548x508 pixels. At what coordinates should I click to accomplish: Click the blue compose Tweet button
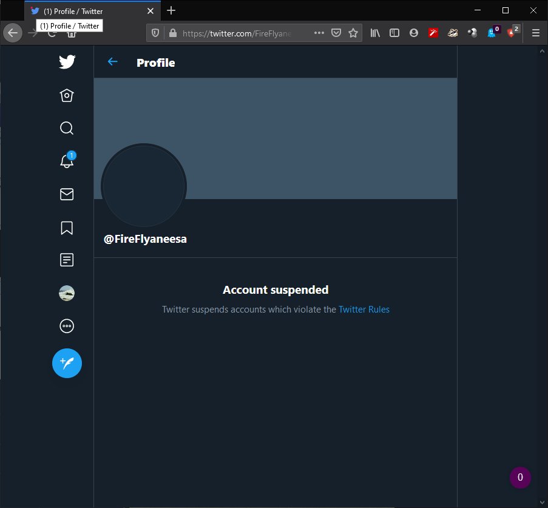pos(67,364)
